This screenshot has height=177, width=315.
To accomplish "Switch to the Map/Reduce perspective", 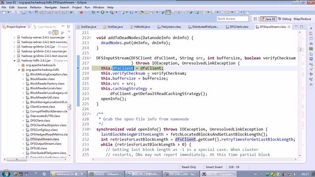I will (x=302, y=19).
